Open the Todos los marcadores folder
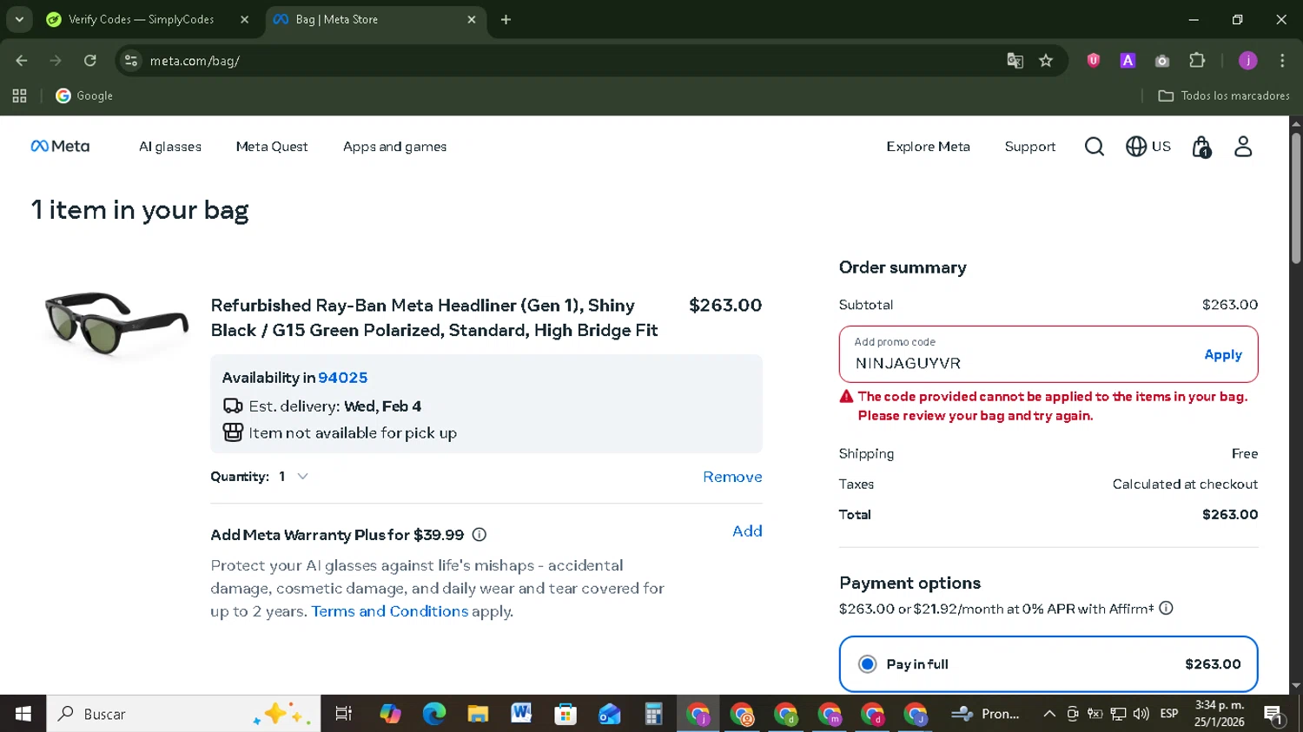The height and width of the screenshot is (732, 1303). coord(1224,96)
